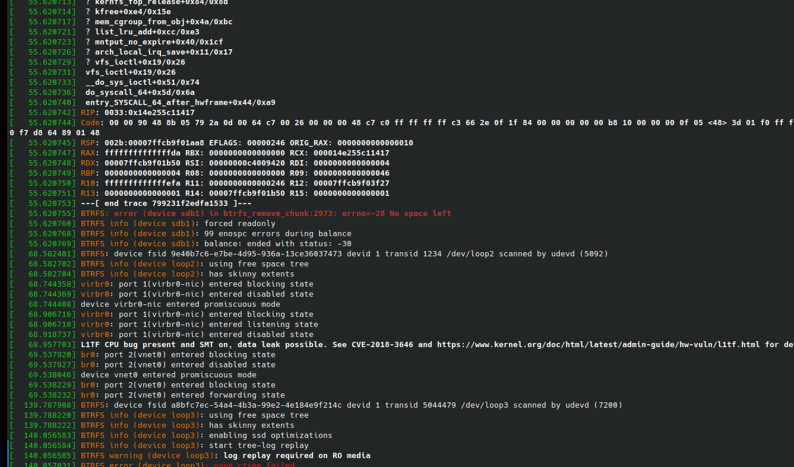Image resolution: width=794 pixels, height=467 pixels.
Task: Click the RIP register value 0033:0x14e255c11417
Action: pos(150,113)
